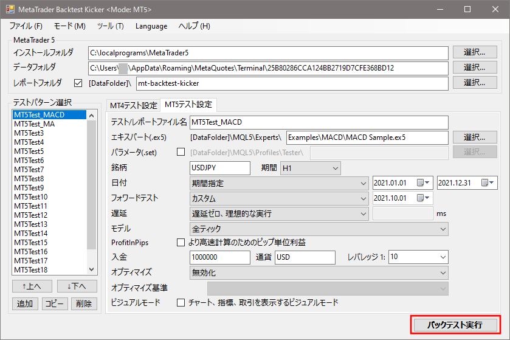510x340 pixels.
Task: Click scroll-up arrow of test pattern list
Action: (x=91, y=116)
